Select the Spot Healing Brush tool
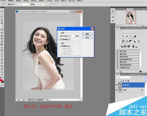Viewport: 147px width, 116px height. tap(2, 29)
